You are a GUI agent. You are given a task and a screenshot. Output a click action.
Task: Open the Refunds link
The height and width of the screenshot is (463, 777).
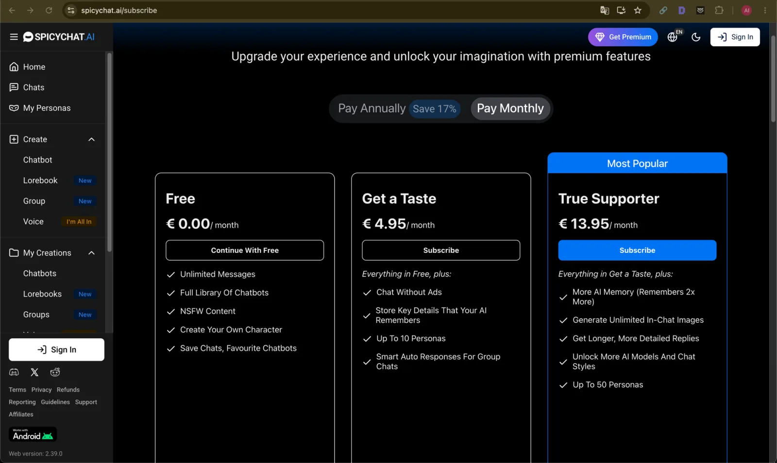point(68,390)
